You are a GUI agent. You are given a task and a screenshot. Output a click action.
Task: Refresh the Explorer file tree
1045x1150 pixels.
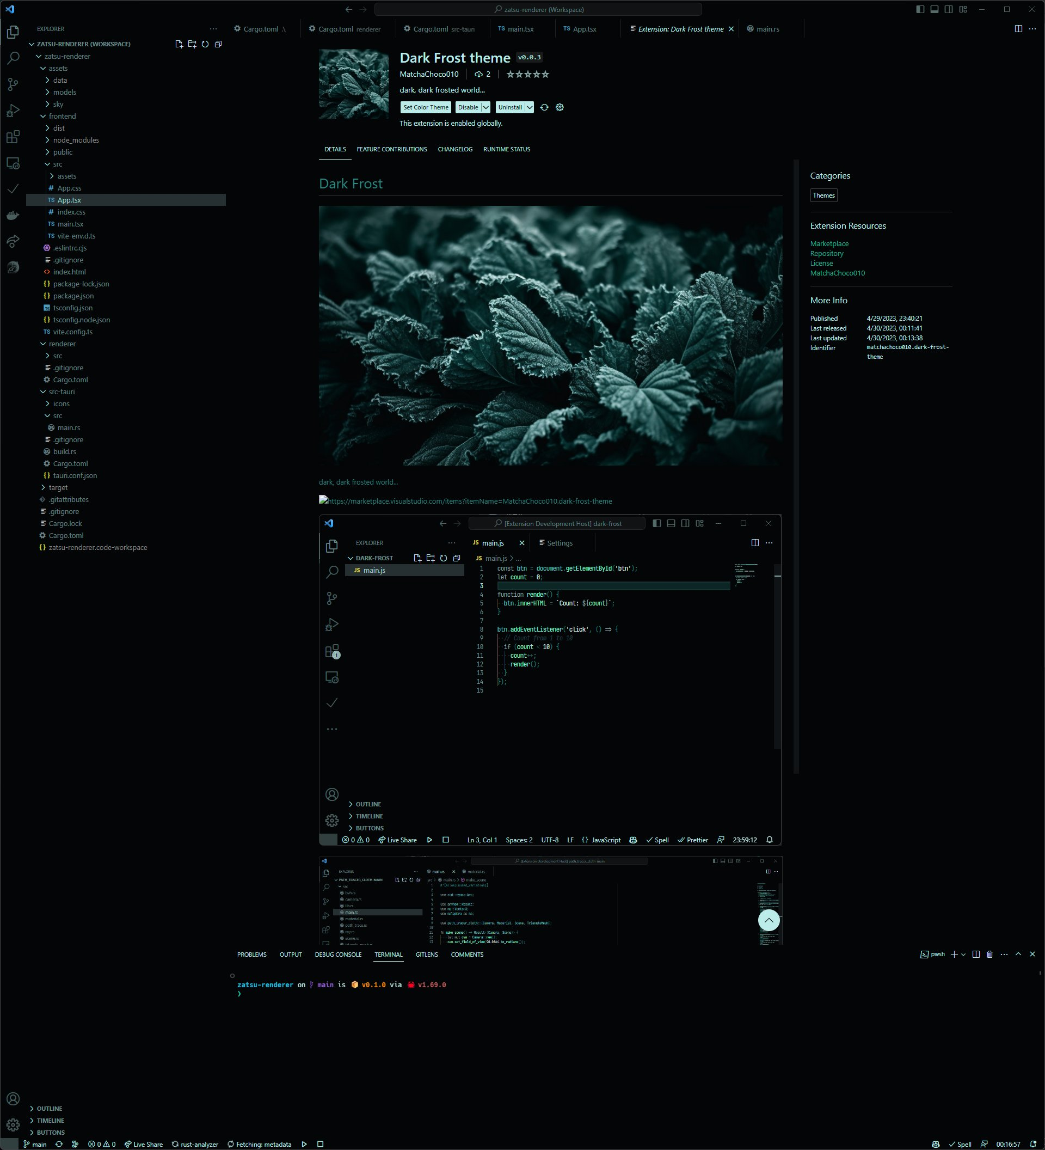coord(205,44)
